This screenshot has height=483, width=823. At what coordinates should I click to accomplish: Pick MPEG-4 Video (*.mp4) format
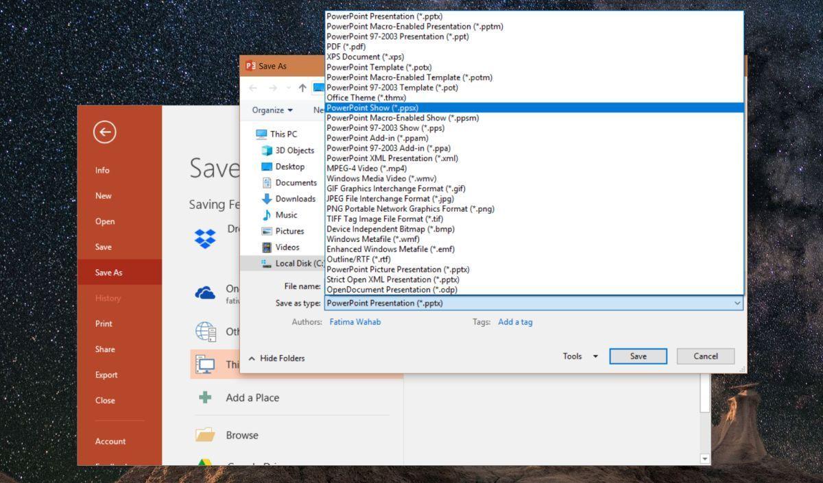[366, 169]
